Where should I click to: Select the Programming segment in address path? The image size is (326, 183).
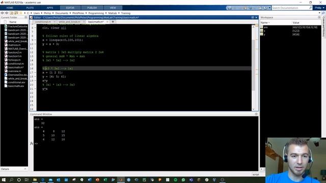pyautogui.click(x=96, y=13)
